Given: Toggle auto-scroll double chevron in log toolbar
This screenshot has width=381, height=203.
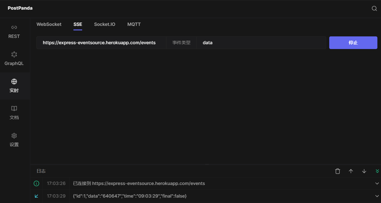Looking at the screenshot, I should pyautogui.click(x=377, y=171).
